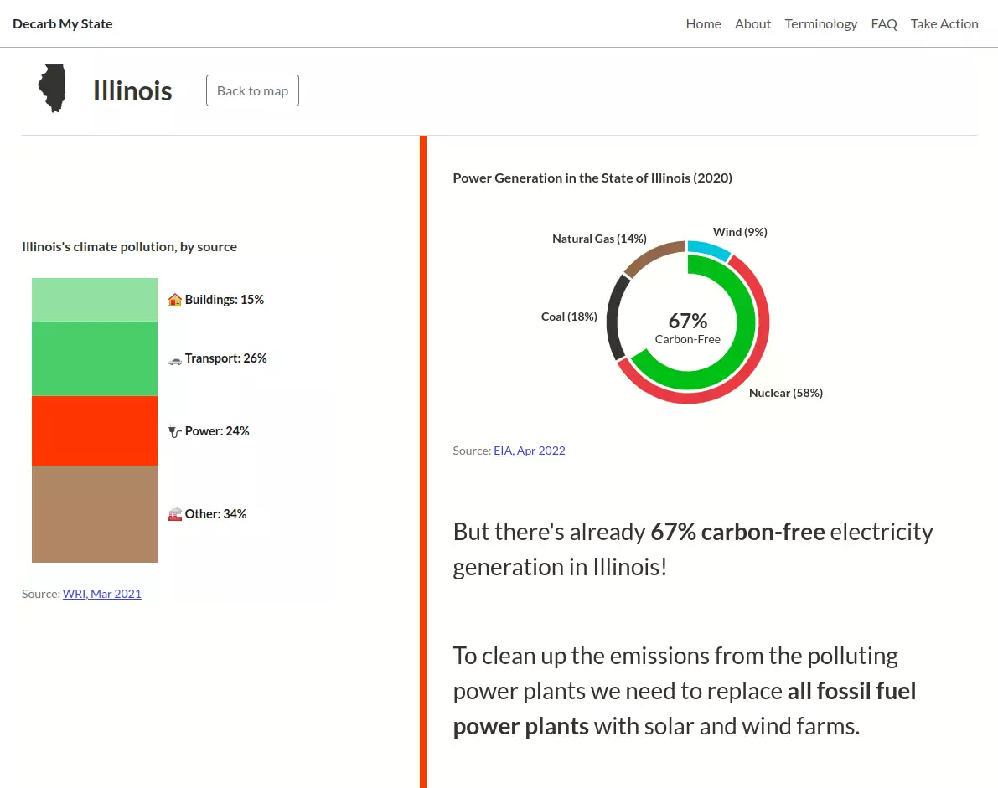Click the light green Buildings bar segment
Viewport: 998px width, 788px height.
(95, 300)
